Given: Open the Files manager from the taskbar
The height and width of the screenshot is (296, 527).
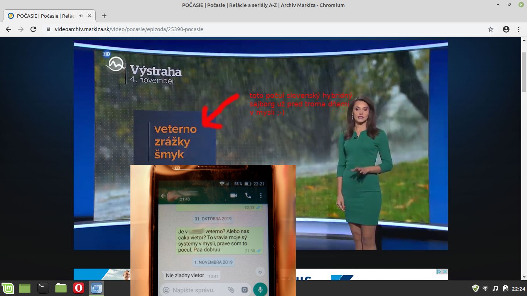Looking at the screenshot, I should coord(61,288).
